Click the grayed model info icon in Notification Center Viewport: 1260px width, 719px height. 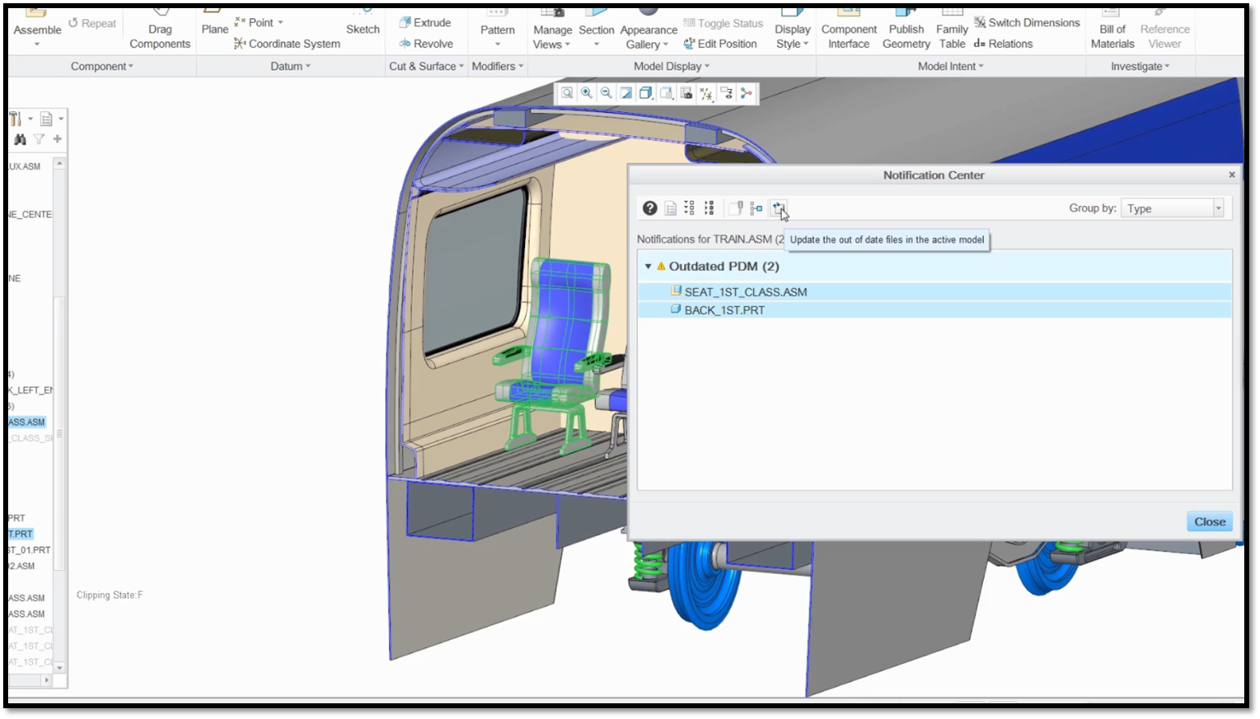pyautogui.click(x=736, y=208)
